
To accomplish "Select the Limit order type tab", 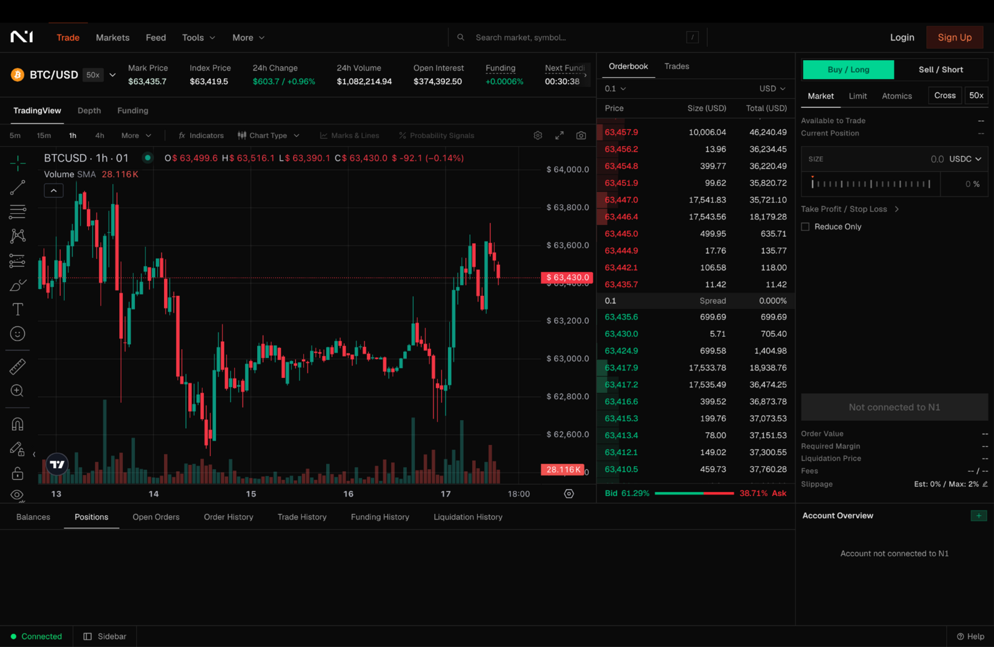I will click(857, 96).
